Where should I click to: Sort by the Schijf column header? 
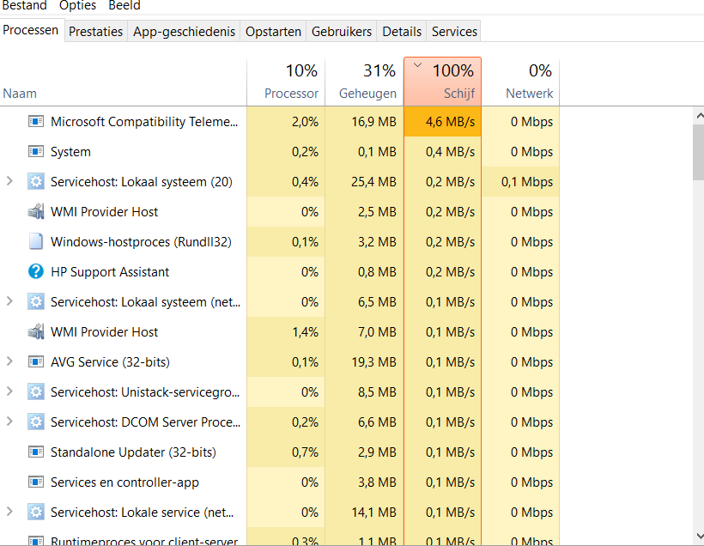tap(442, 82)
